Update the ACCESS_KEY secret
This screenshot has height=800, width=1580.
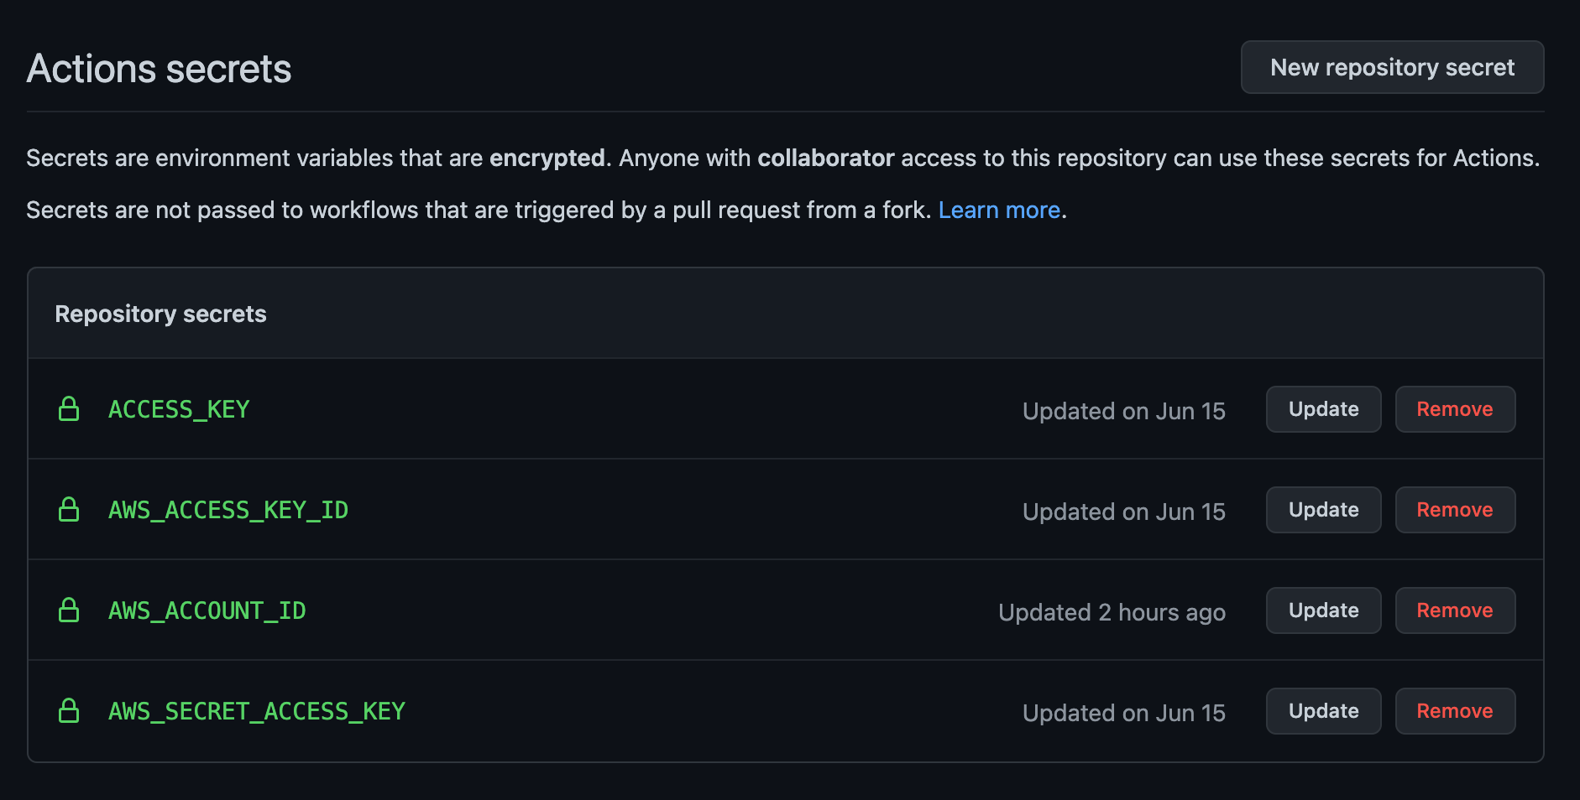click(1323, 409)
